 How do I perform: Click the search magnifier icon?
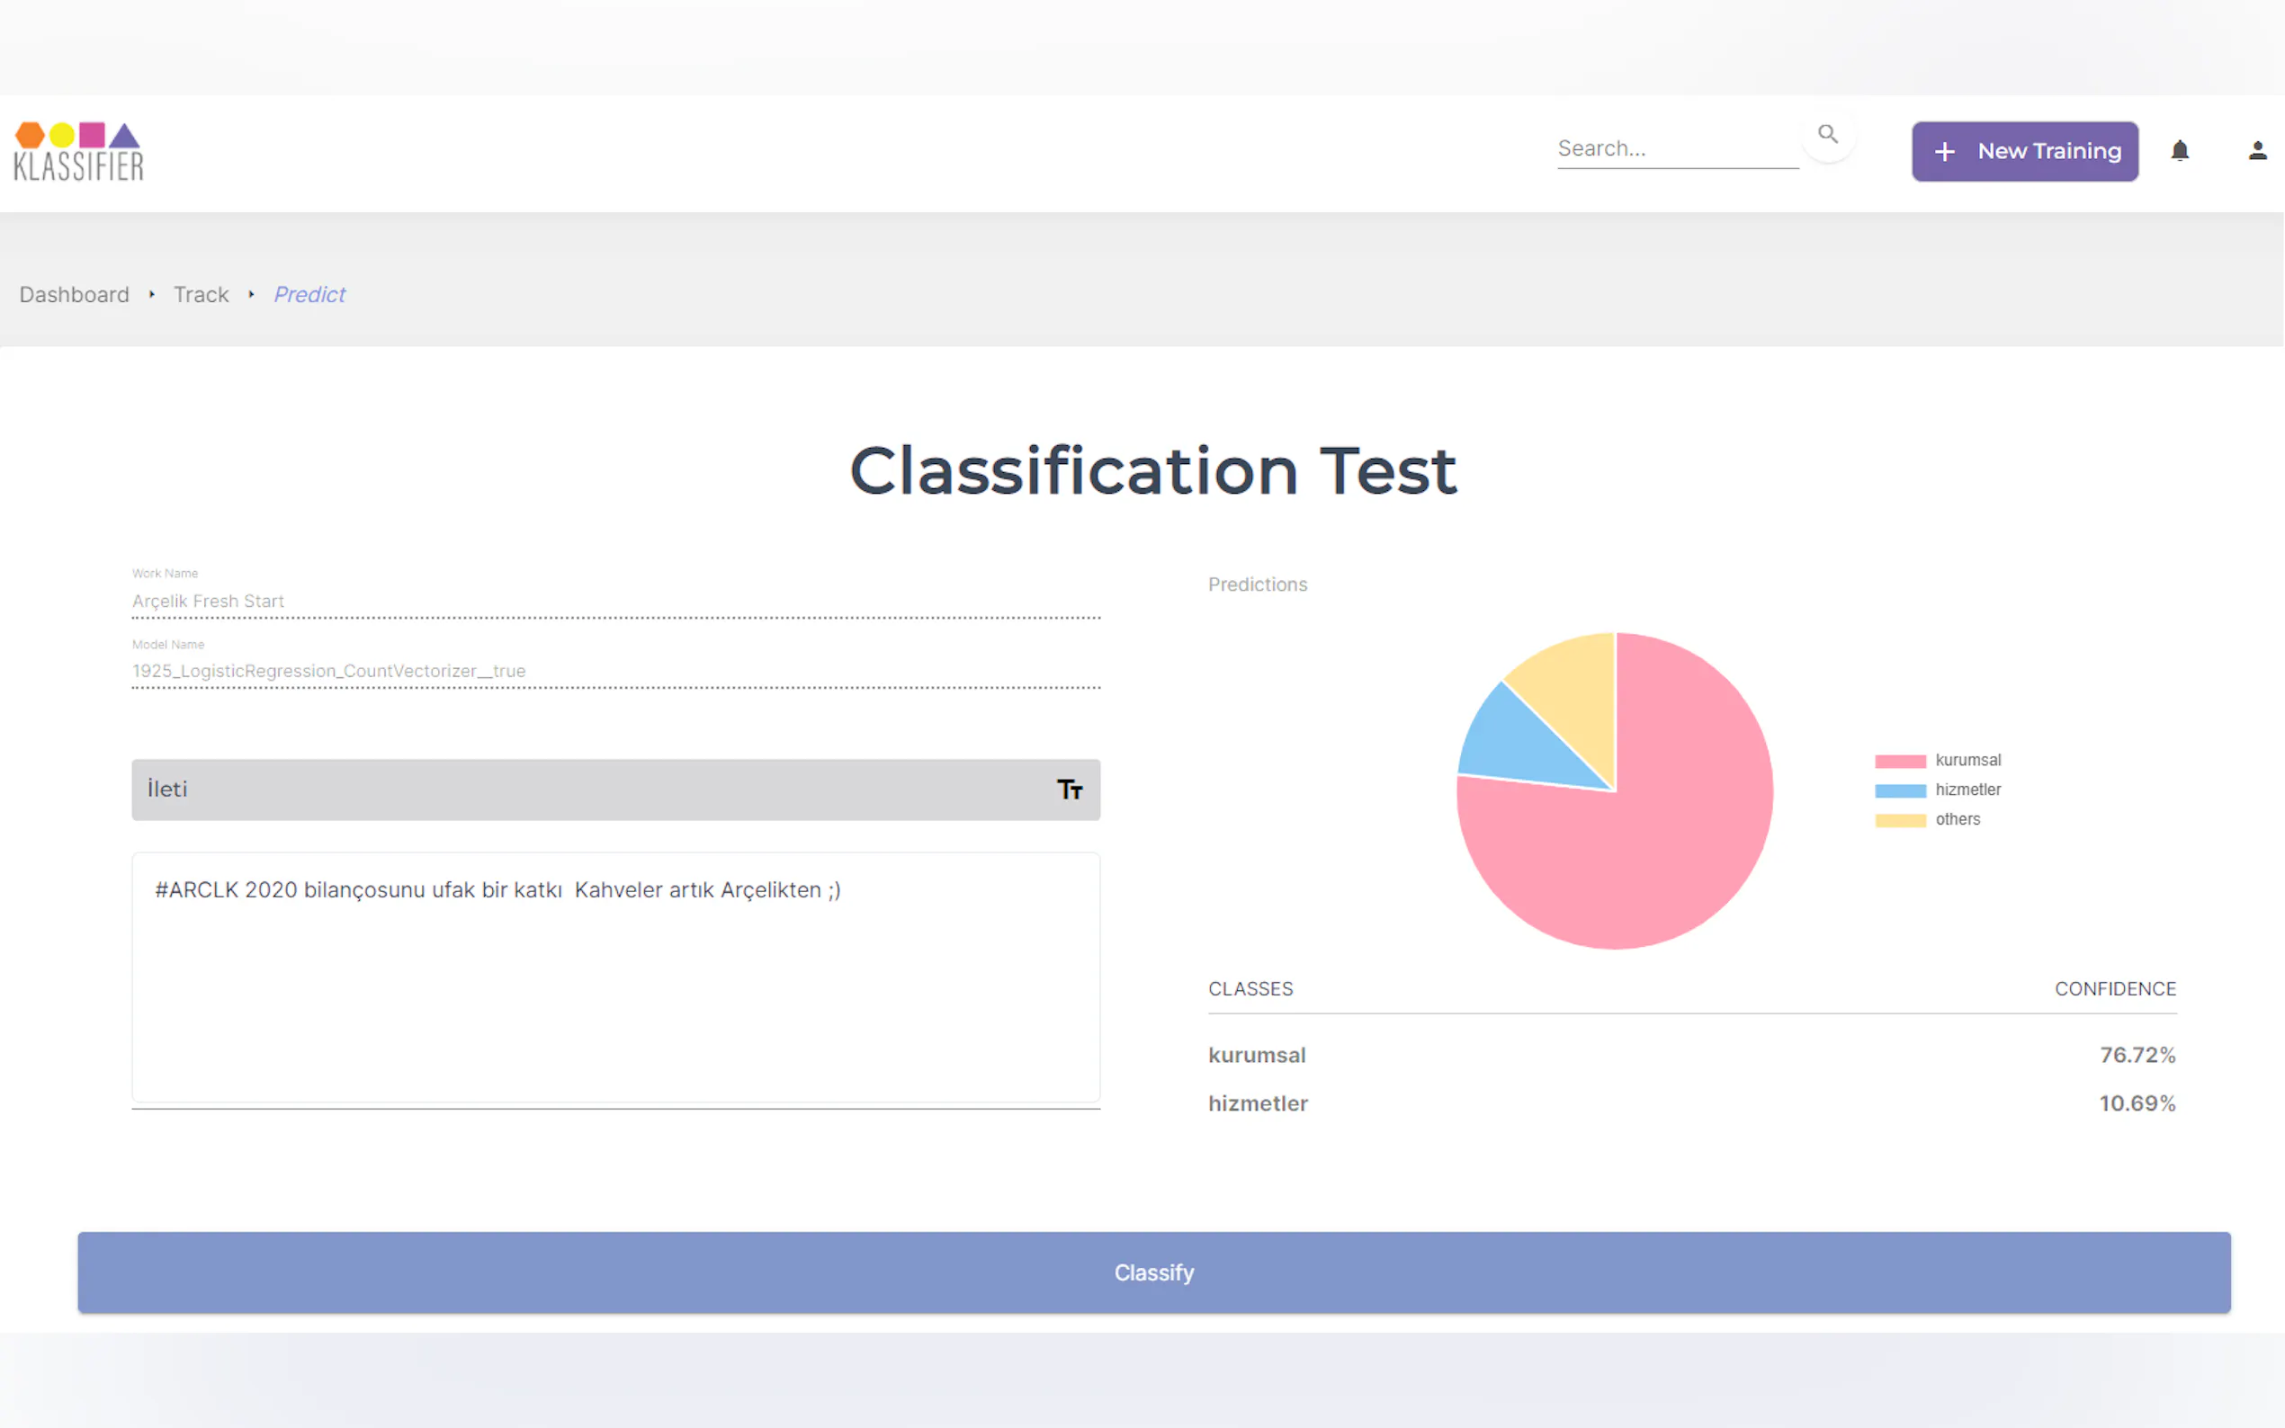(x=1828, y=135)
